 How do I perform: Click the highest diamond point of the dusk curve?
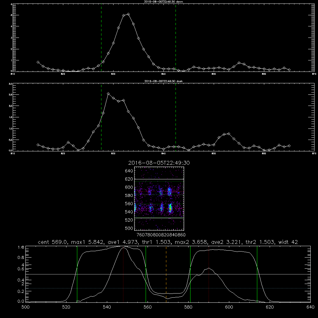coord(108,94)
